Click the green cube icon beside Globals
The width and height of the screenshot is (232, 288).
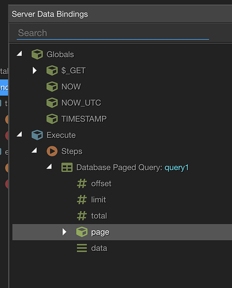(x=37, y=54)
